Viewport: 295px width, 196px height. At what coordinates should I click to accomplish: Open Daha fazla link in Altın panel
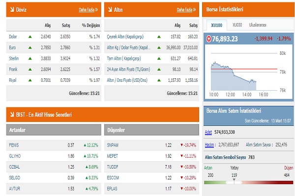(186, 9)
